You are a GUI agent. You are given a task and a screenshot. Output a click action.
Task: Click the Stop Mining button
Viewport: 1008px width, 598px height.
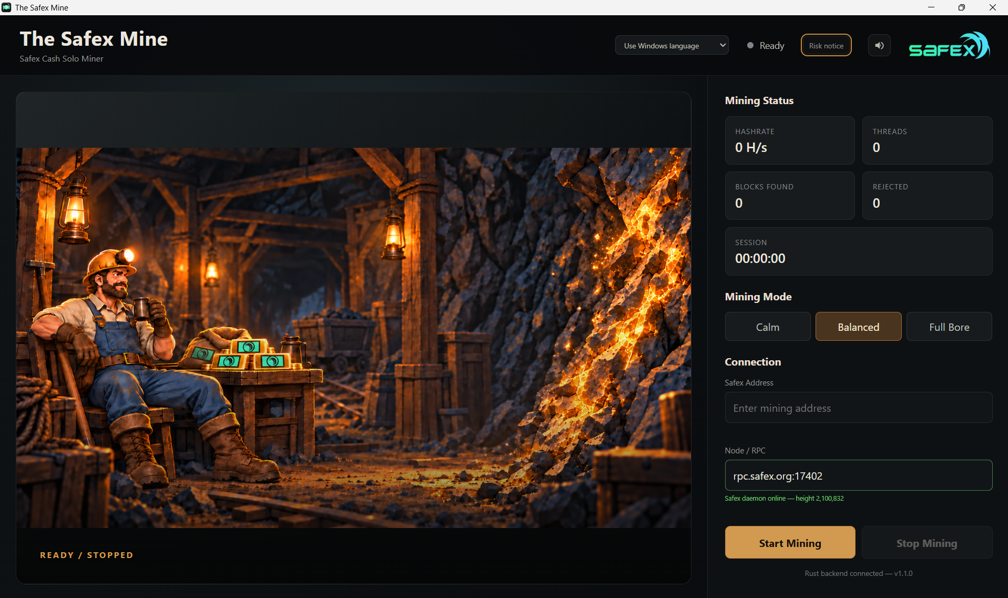(x=927, y=543)
